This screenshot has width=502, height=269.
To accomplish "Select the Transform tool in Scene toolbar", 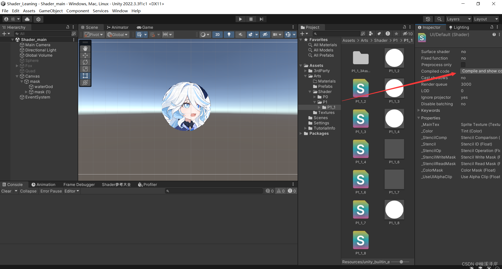I will pos(85,83).
